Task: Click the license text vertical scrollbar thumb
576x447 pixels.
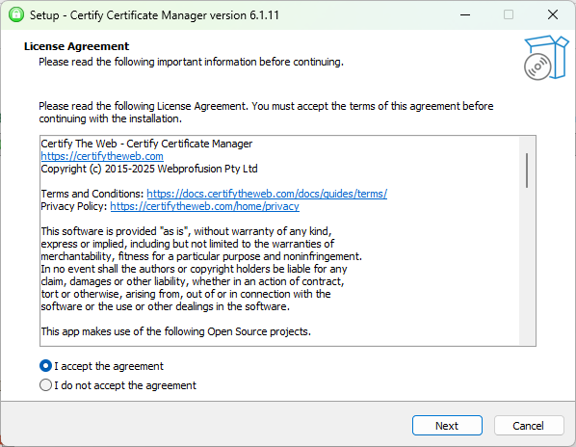Action: pos(527,171)
